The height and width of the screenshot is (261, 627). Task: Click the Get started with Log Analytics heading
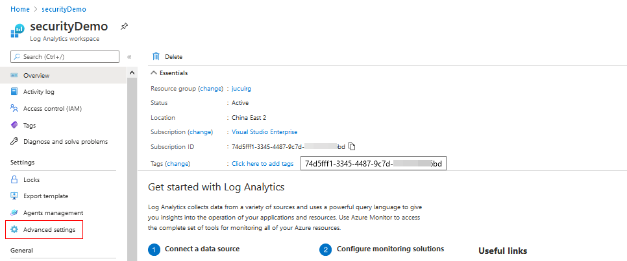216,187
